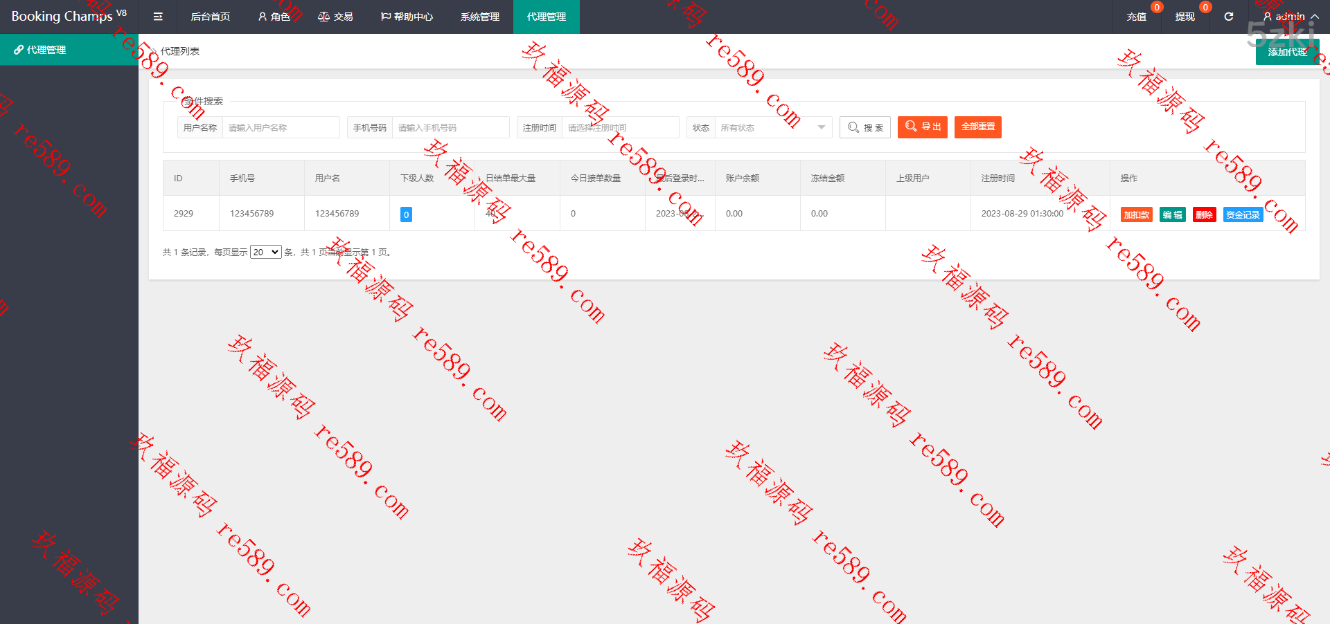Expand the admin account dropdown
This screenshot has height=624, width=1330.
click(x=1290, y=17)
